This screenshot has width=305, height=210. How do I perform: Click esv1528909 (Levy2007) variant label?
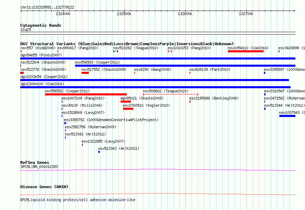(83, 113)
